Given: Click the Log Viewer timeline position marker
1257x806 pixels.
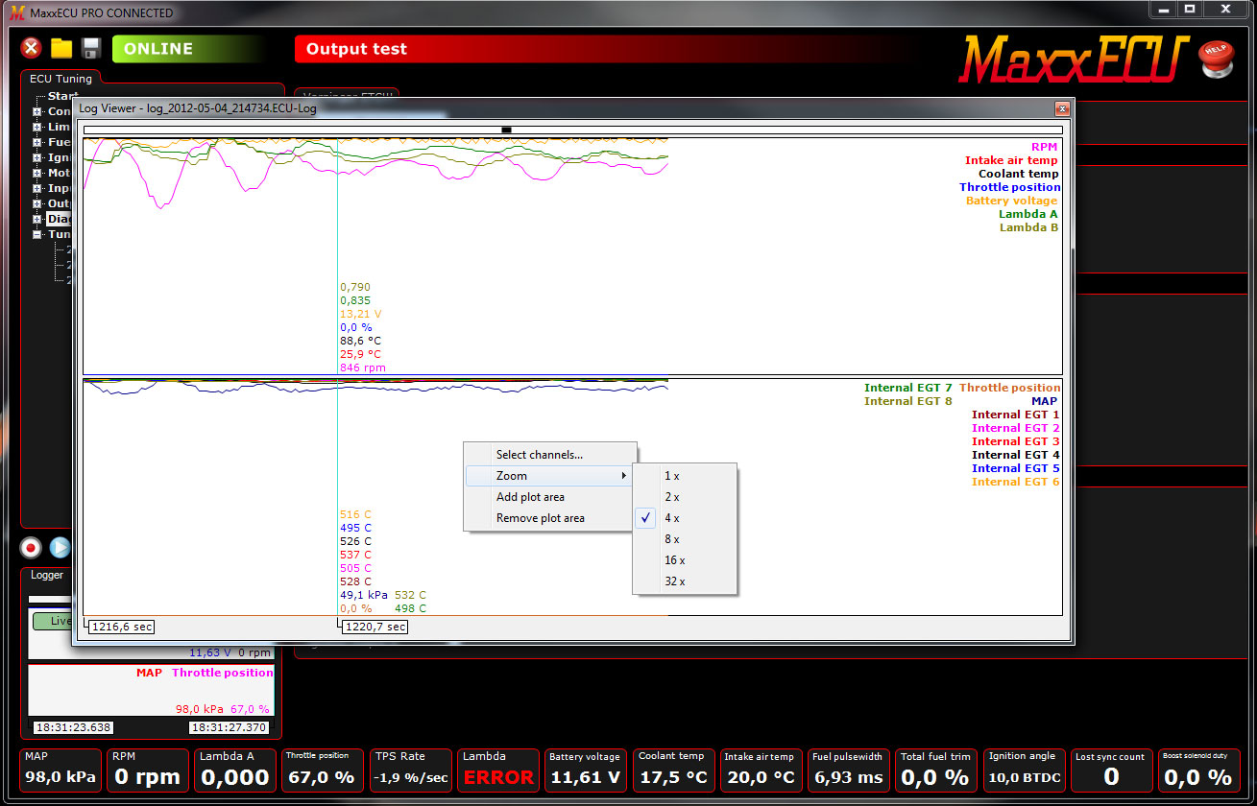Looking at the screenshot, I should click(x=506, y=130).
